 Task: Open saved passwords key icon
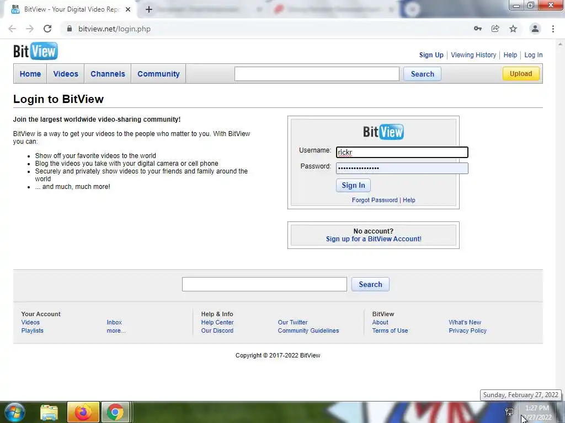click(x=478, y=29)
